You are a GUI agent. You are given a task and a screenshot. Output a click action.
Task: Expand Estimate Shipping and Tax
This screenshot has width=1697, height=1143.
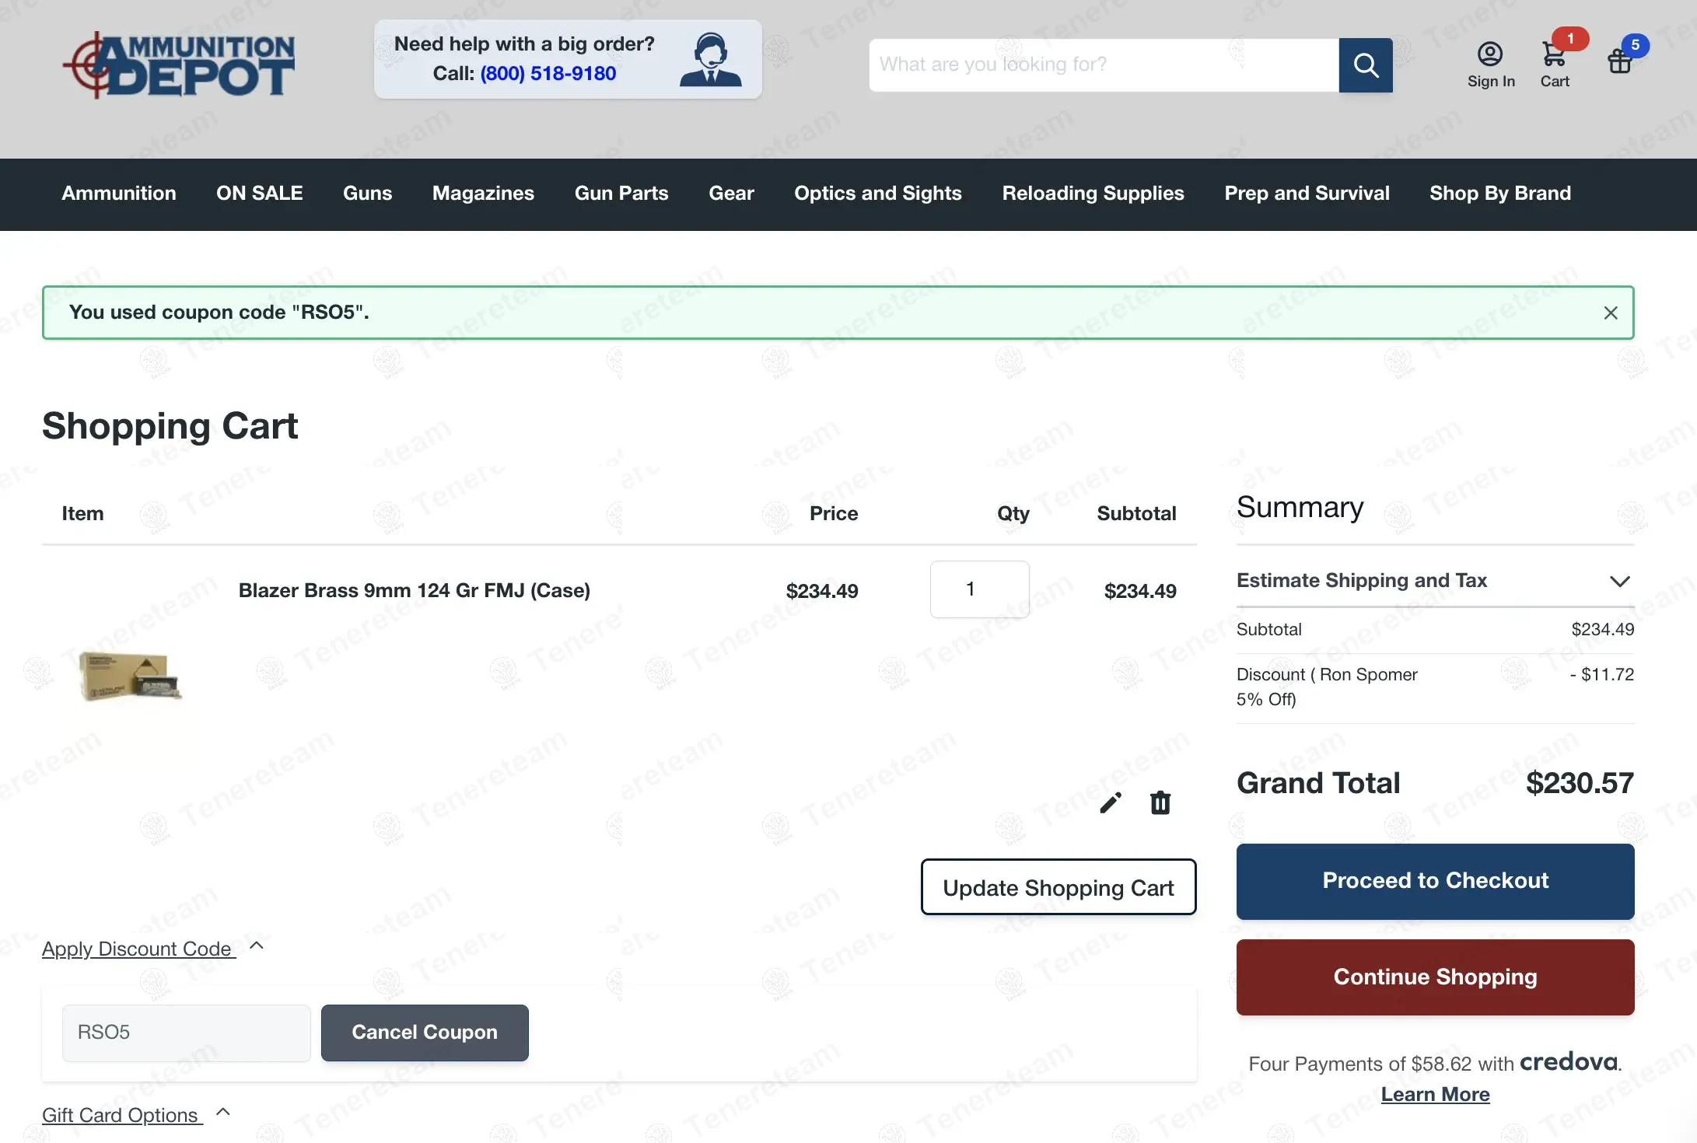pyautogui.click(x=1435, y=581)
